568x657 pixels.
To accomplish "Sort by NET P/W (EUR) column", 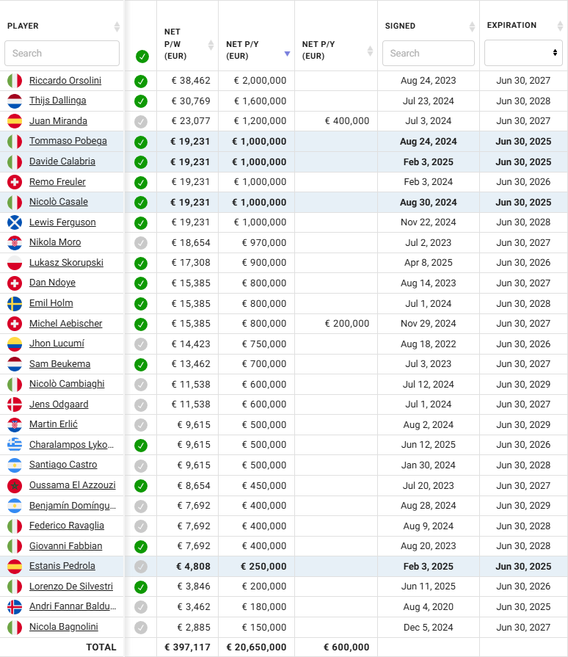I will (x=211, y=45).
